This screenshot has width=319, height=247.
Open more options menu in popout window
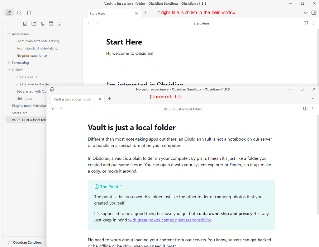[x=313, y=109]
